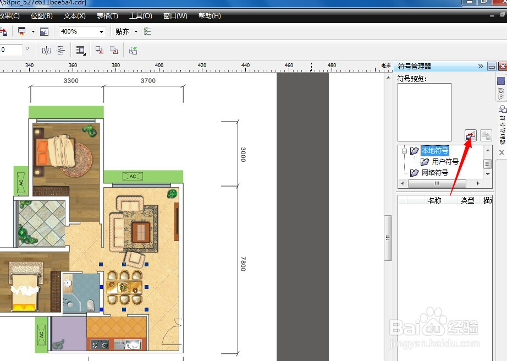The height and width of the screenshot is (361, 507).
Task: Click canvas scroll up arrow
Action: tap(388, 78)
